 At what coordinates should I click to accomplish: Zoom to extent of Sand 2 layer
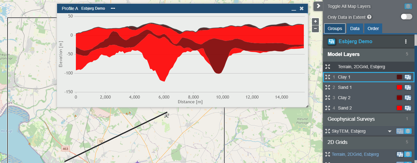(328, 108)
